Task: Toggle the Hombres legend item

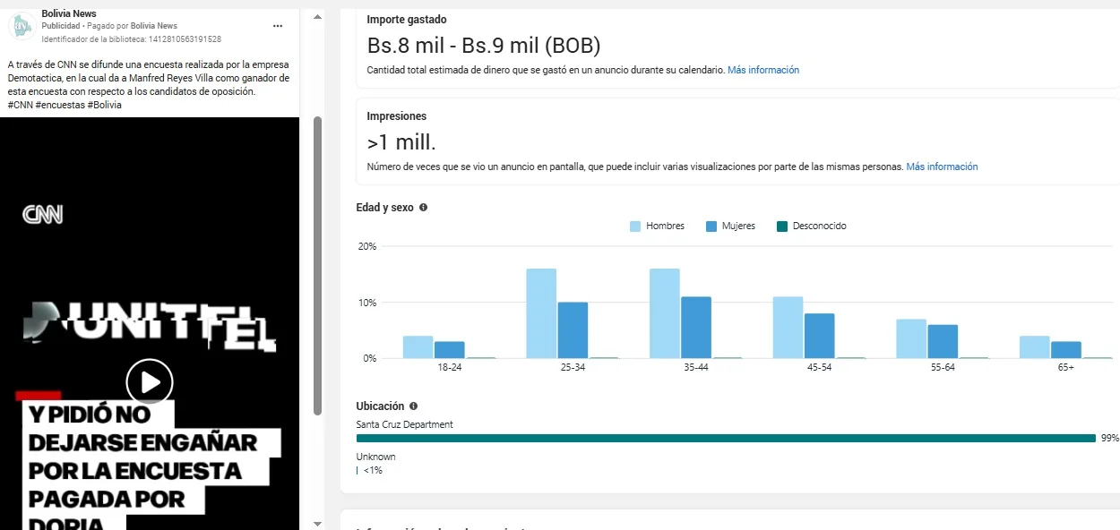Action: pyautogui.click(x=657, y=227)
